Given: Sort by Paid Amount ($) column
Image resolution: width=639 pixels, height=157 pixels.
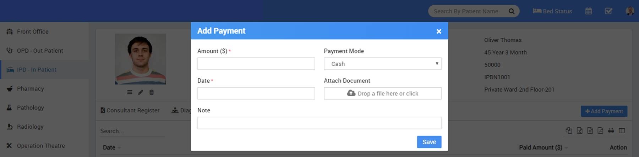Looking at the screenshot, I should tap(541, 147).
